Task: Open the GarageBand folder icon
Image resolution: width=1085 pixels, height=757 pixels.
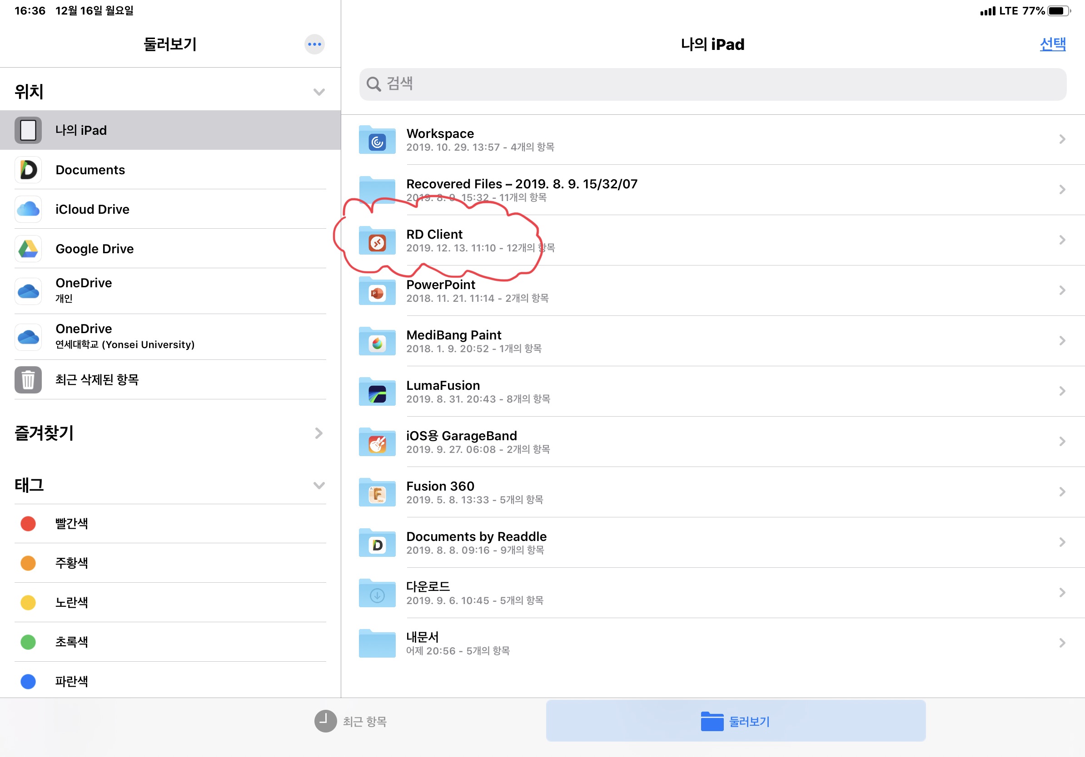Action: coord(377,442)
